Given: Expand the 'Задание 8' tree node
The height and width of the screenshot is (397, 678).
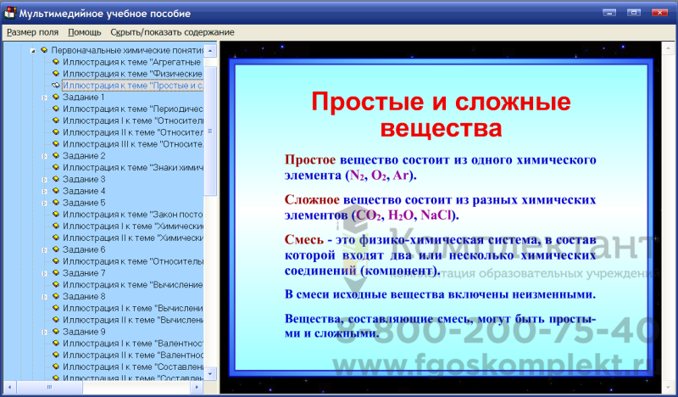Looking at the screenshot, I should pyautogui.click(x=44, y=297).
